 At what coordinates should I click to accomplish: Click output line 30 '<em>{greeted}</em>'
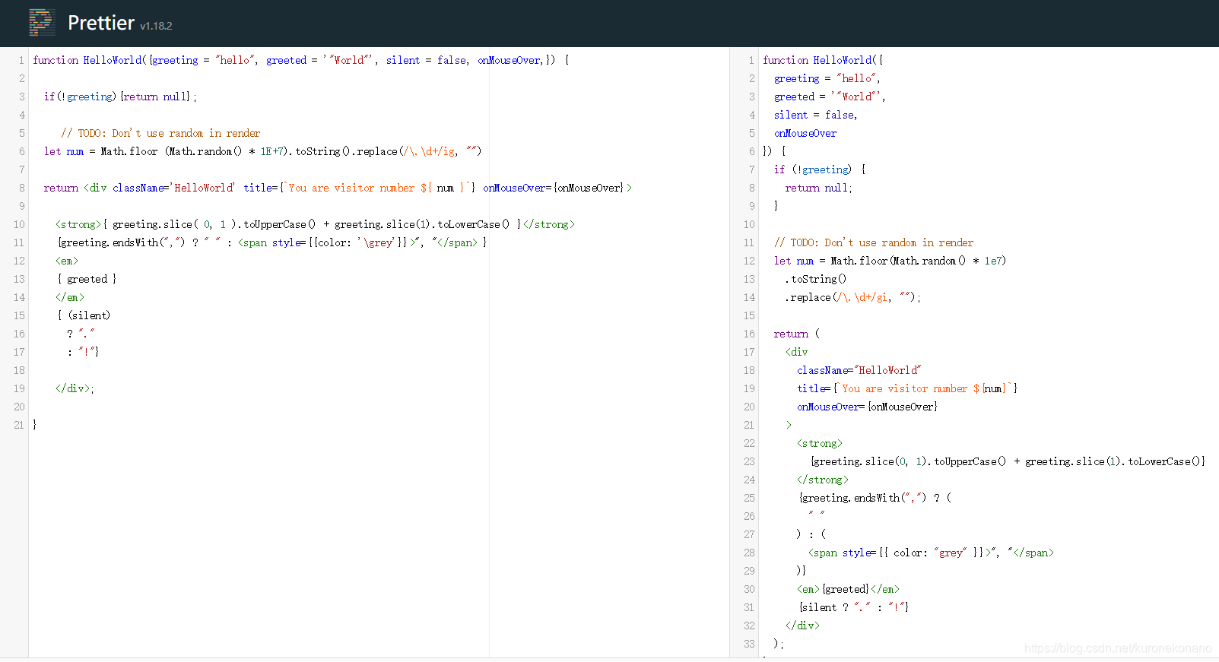tap(849, 589)
